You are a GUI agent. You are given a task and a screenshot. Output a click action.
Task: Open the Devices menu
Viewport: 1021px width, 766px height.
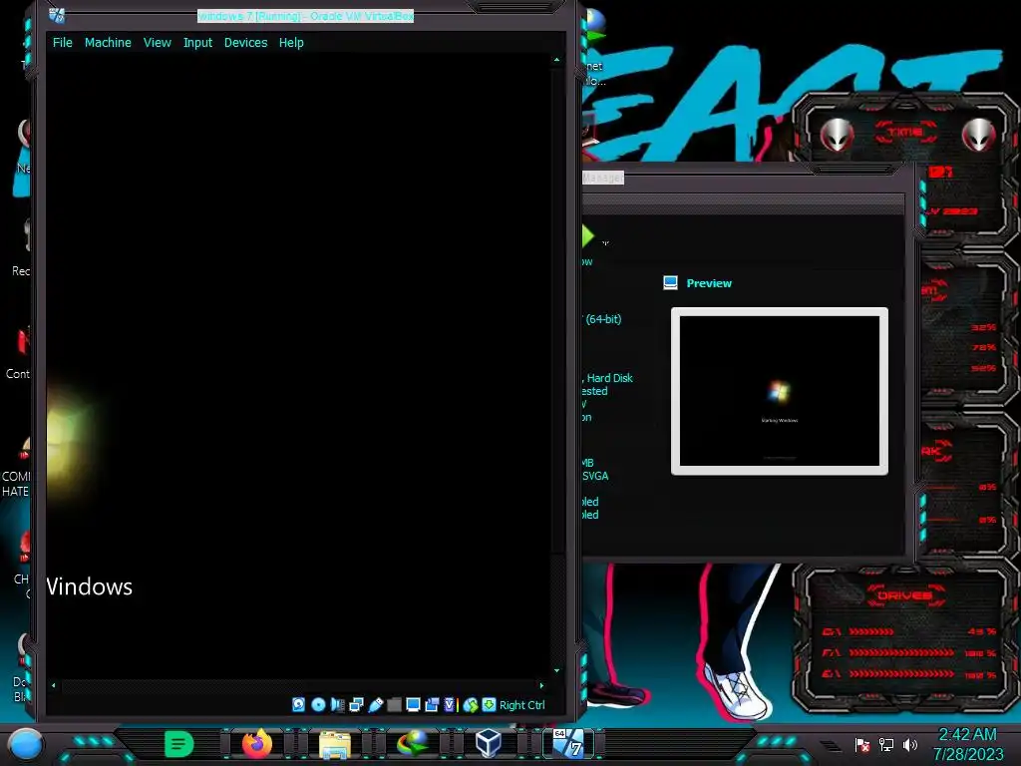click(245, 42)
